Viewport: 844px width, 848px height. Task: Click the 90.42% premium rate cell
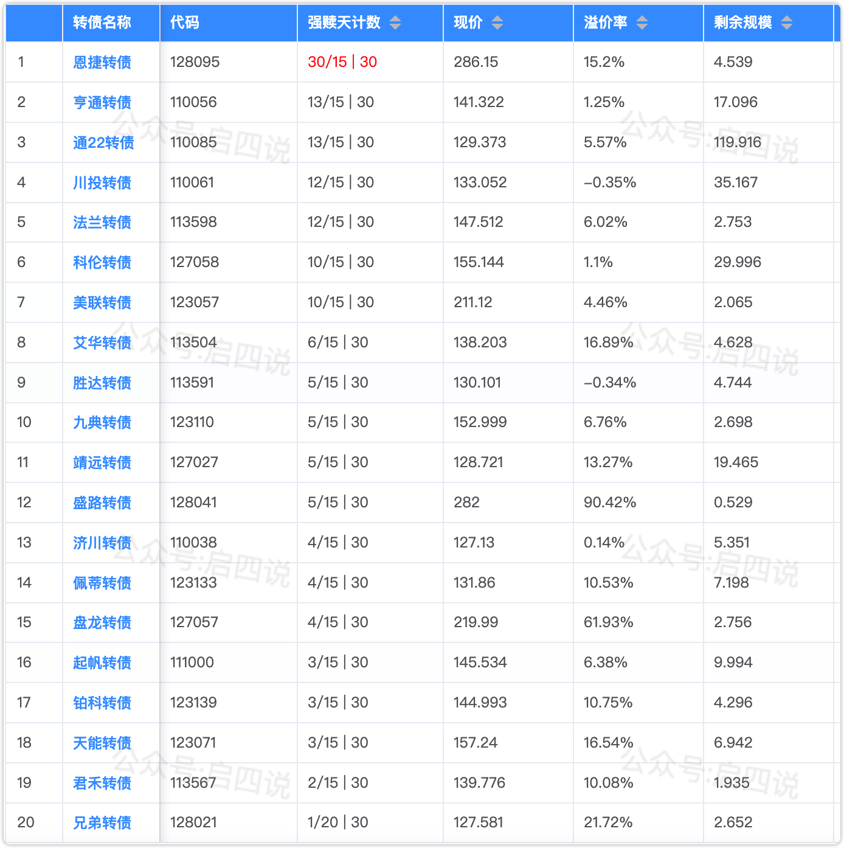coord(610,502)
